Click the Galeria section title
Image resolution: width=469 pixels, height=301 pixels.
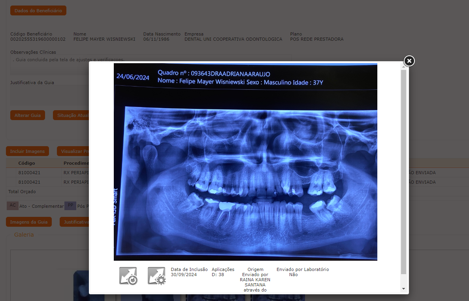24,235
